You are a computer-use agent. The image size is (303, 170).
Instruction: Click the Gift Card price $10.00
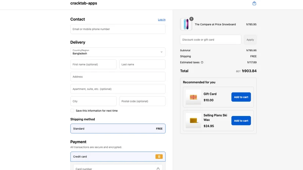pos(209,100)
